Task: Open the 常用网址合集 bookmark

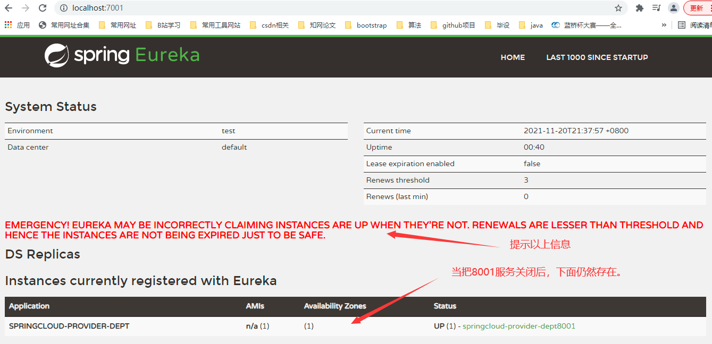Action: click(64, 25)
